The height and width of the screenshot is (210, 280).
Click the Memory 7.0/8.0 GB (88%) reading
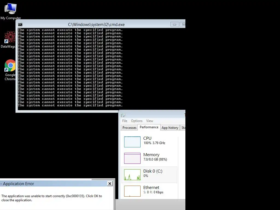click(x=155, y=159)
